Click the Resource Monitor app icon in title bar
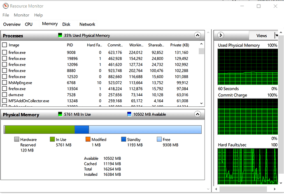 click(5, 6)
